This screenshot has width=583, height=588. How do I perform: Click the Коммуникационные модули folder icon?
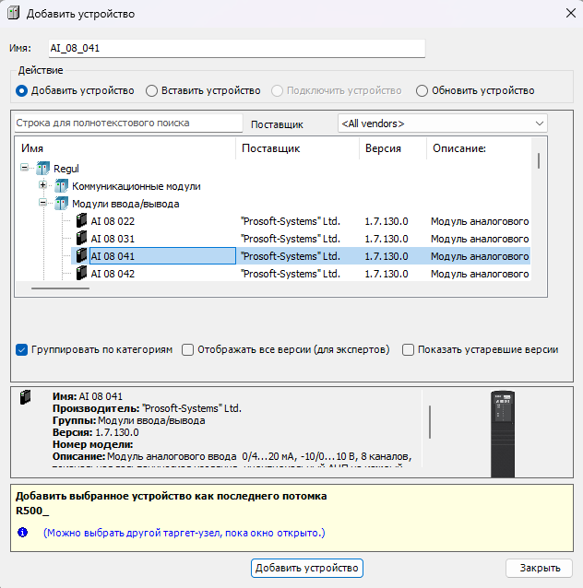[61, 187]
